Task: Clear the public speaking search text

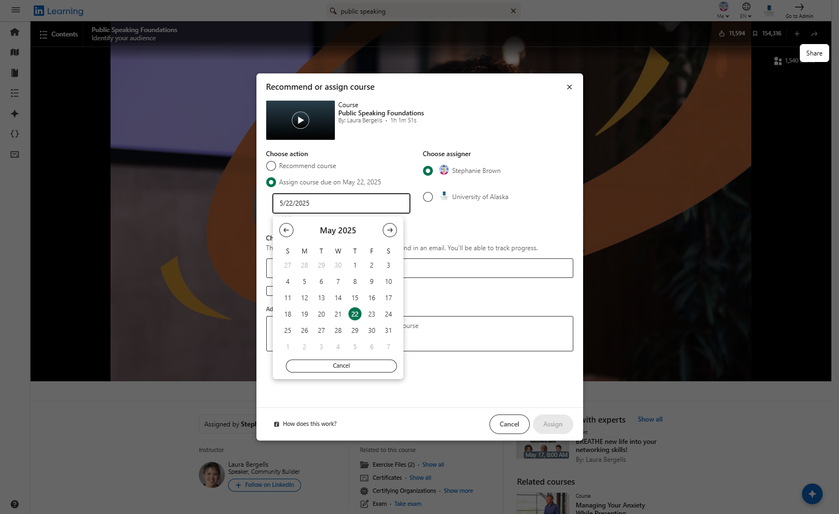Action: pos(513,11)
